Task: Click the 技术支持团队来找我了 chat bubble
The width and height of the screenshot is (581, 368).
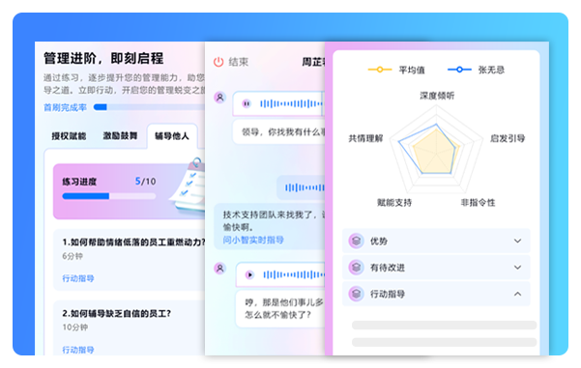Action: pos(270,227)
